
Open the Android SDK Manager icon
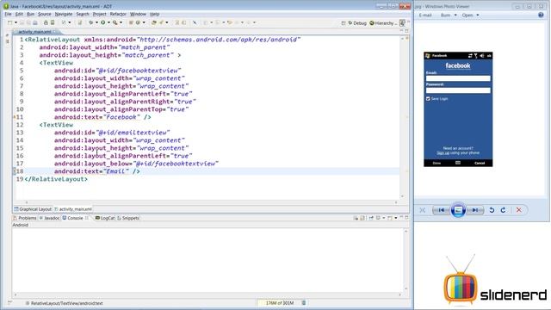[46, 22]
